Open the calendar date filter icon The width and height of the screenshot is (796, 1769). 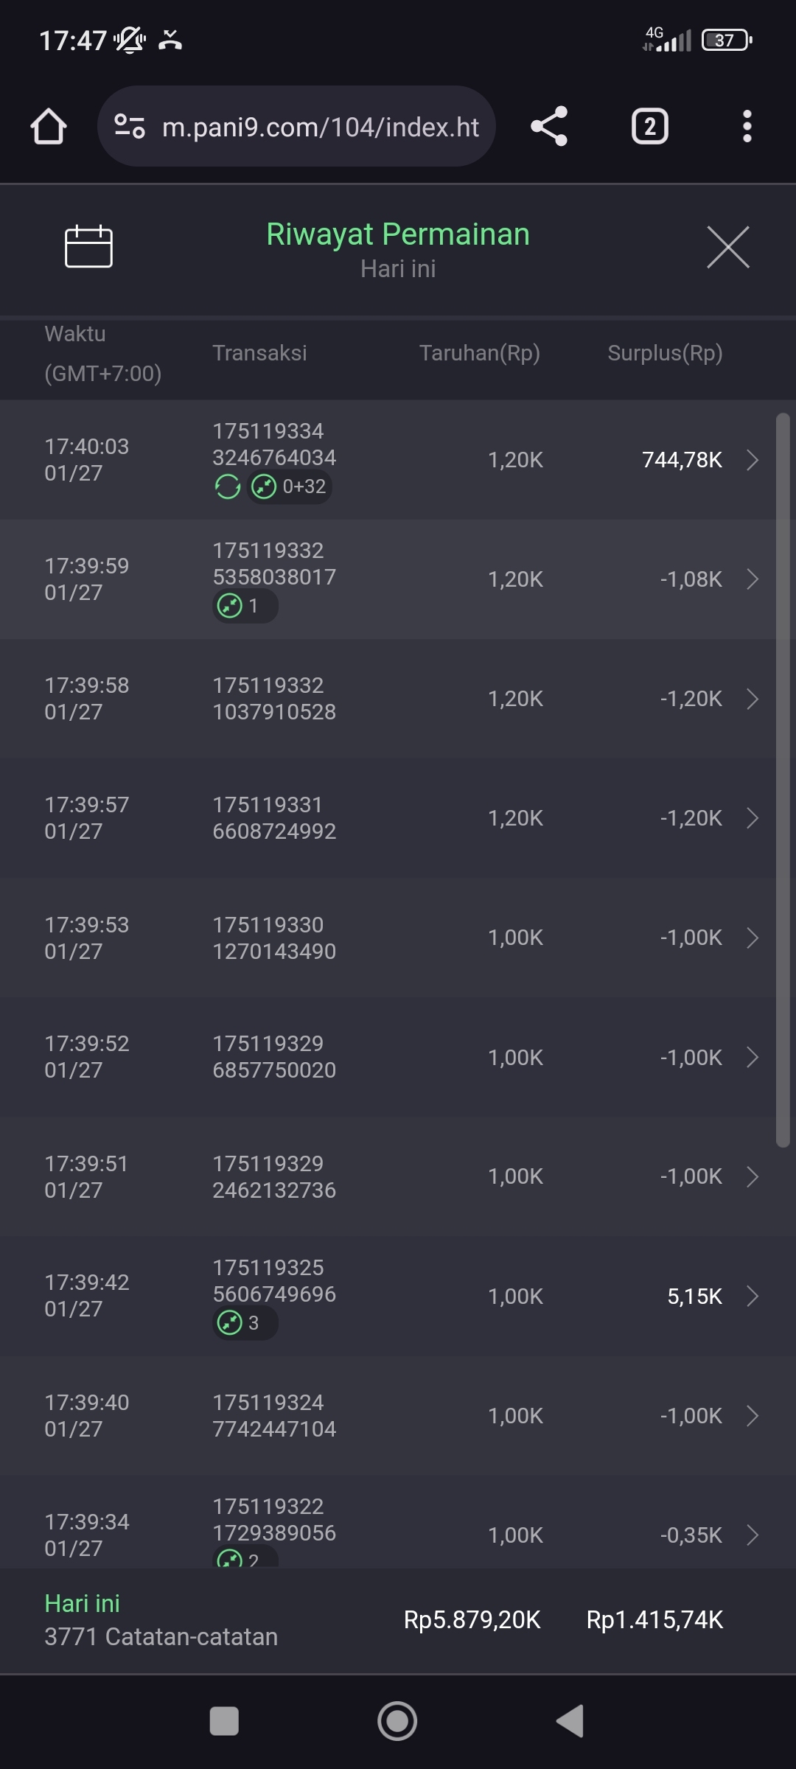(x=88, y=246)
